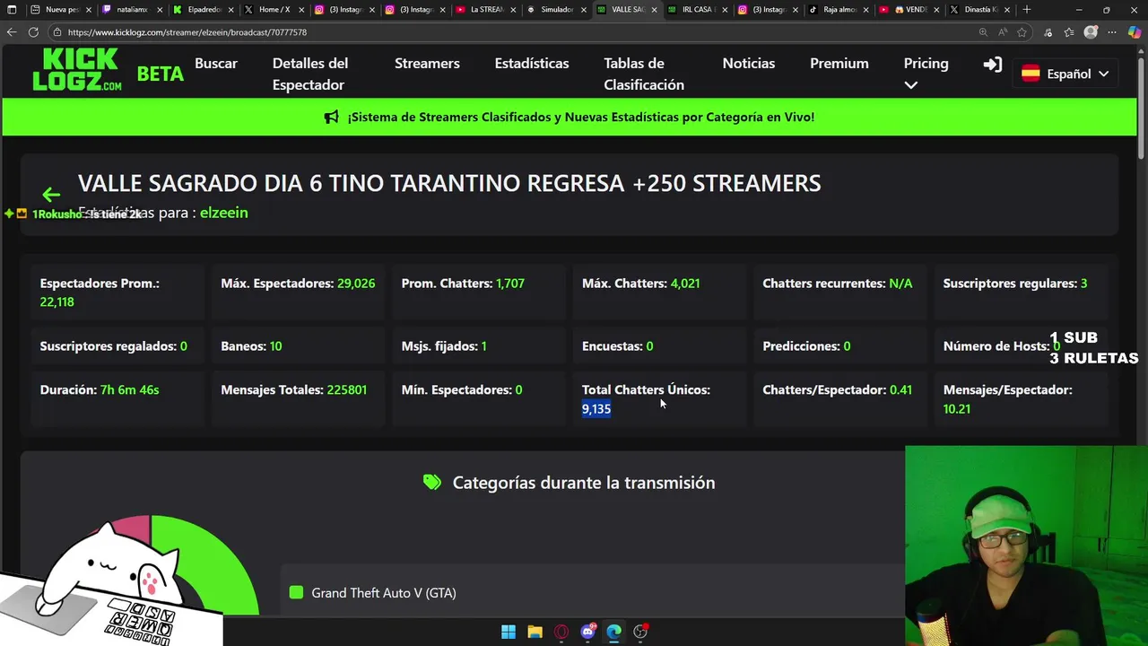The width and height of the screenshot is (1148, 646).
Task: Switch to the Elpadredor Kick tab
Action: 203,9
